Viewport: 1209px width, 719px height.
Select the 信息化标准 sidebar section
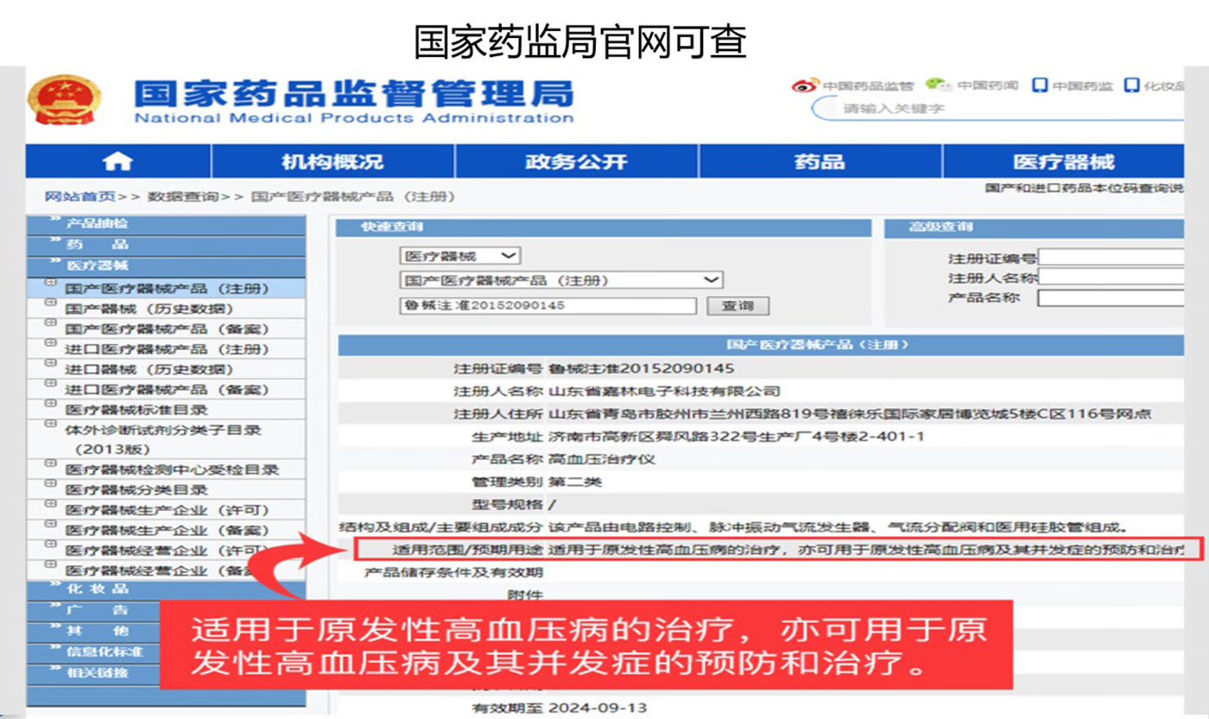coord(166,652)
